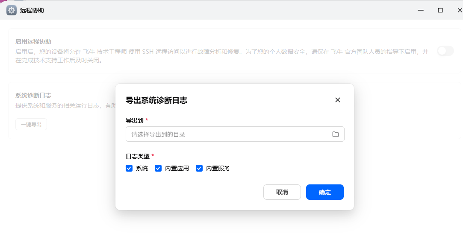The width and height of the screenshot is (463, 251).
Task: Close the export diagnostic log dialog
Action: 337,100
